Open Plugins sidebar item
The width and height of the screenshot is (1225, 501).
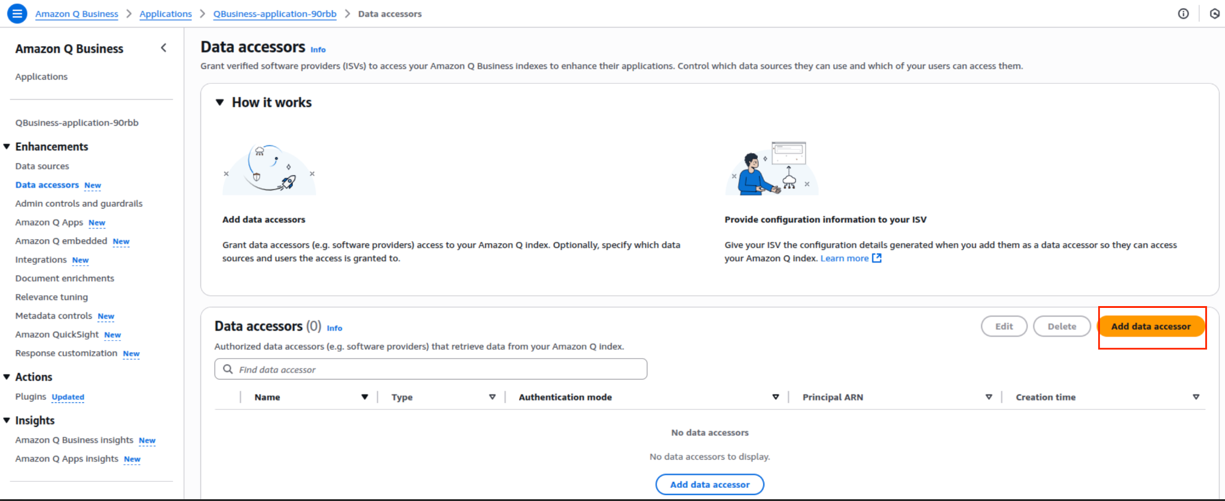click(31, 396)
